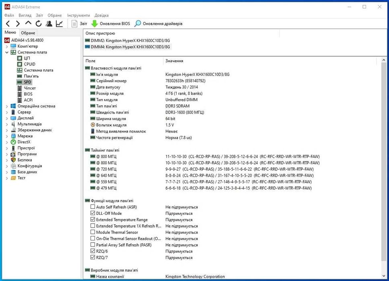Collapse the Системна плата tree node
This screenshot has width=389, height=281.
point(7,53)
